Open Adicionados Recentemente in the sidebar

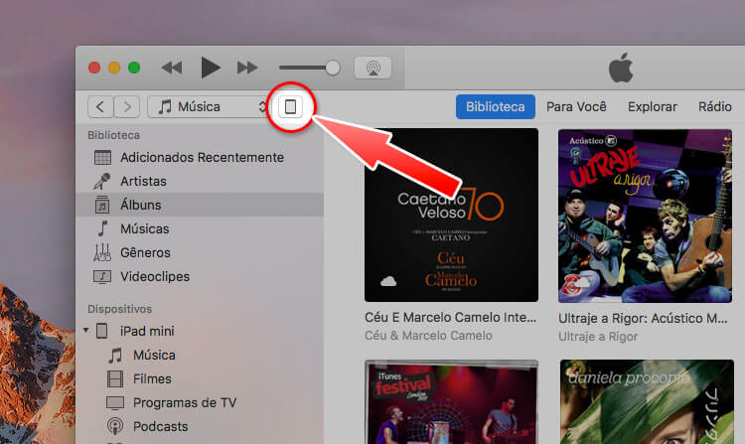[x=200, y=157]
